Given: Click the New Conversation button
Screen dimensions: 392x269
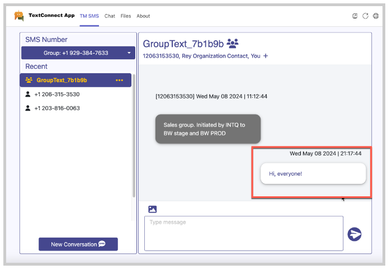Looking at the screenshot, I should [78, 244].
